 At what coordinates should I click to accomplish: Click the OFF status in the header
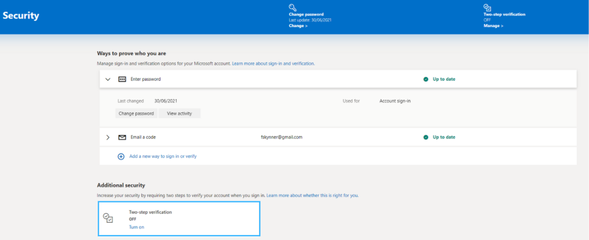(x=487, y=20)
